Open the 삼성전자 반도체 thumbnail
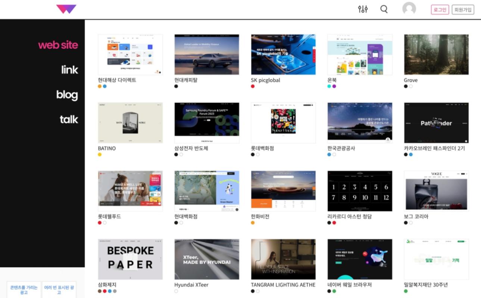 click(207, 123)
